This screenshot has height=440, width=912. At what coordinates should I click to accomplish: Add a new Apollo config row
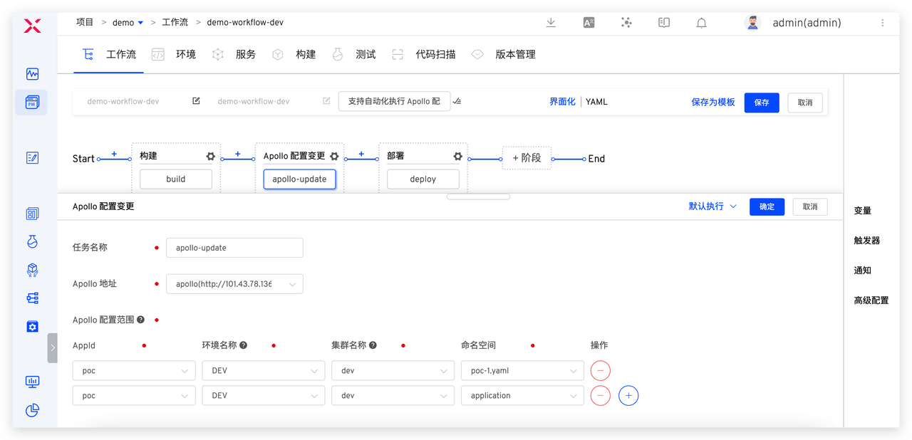[628, 396]
